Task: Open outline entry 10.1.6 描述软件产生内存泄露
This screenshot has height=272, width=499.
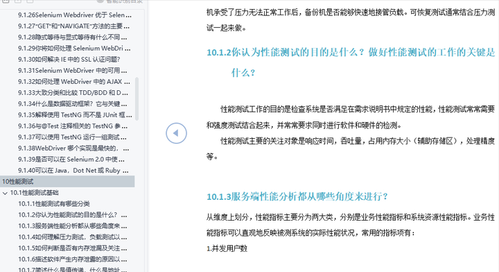Action: pos(72,260)
